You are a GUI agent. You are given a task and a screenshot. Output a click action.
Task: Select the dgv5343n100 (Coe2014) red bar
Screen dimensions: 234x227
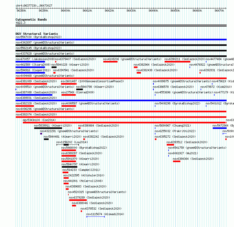pyautogui.click(x=124, y=123)
